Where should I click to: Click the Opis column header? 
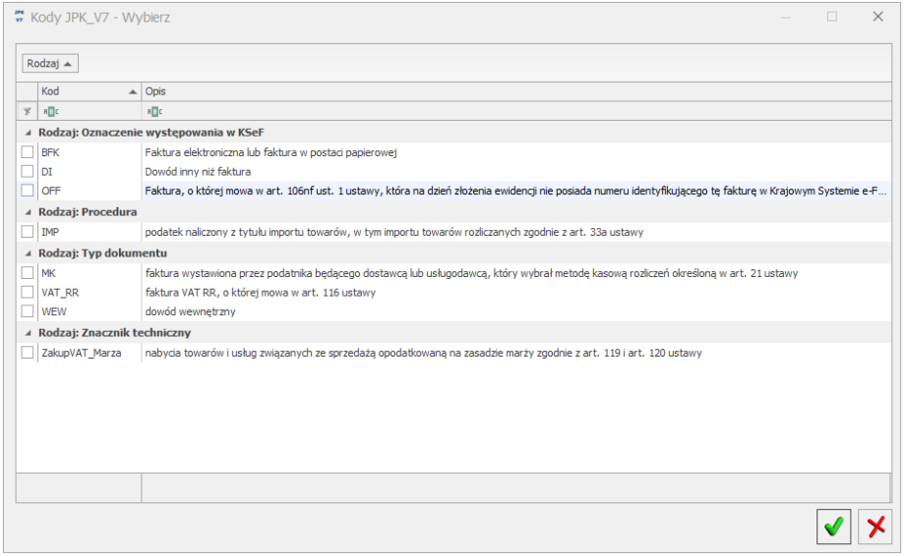click(492, 91)
